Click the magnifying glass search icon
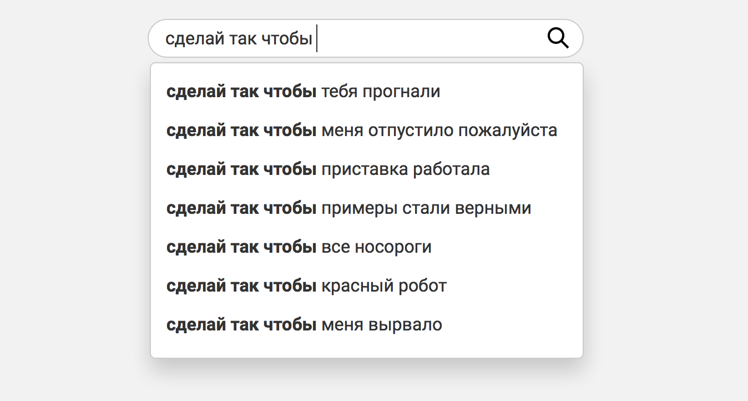748x401 pixels. click(558, 38)
